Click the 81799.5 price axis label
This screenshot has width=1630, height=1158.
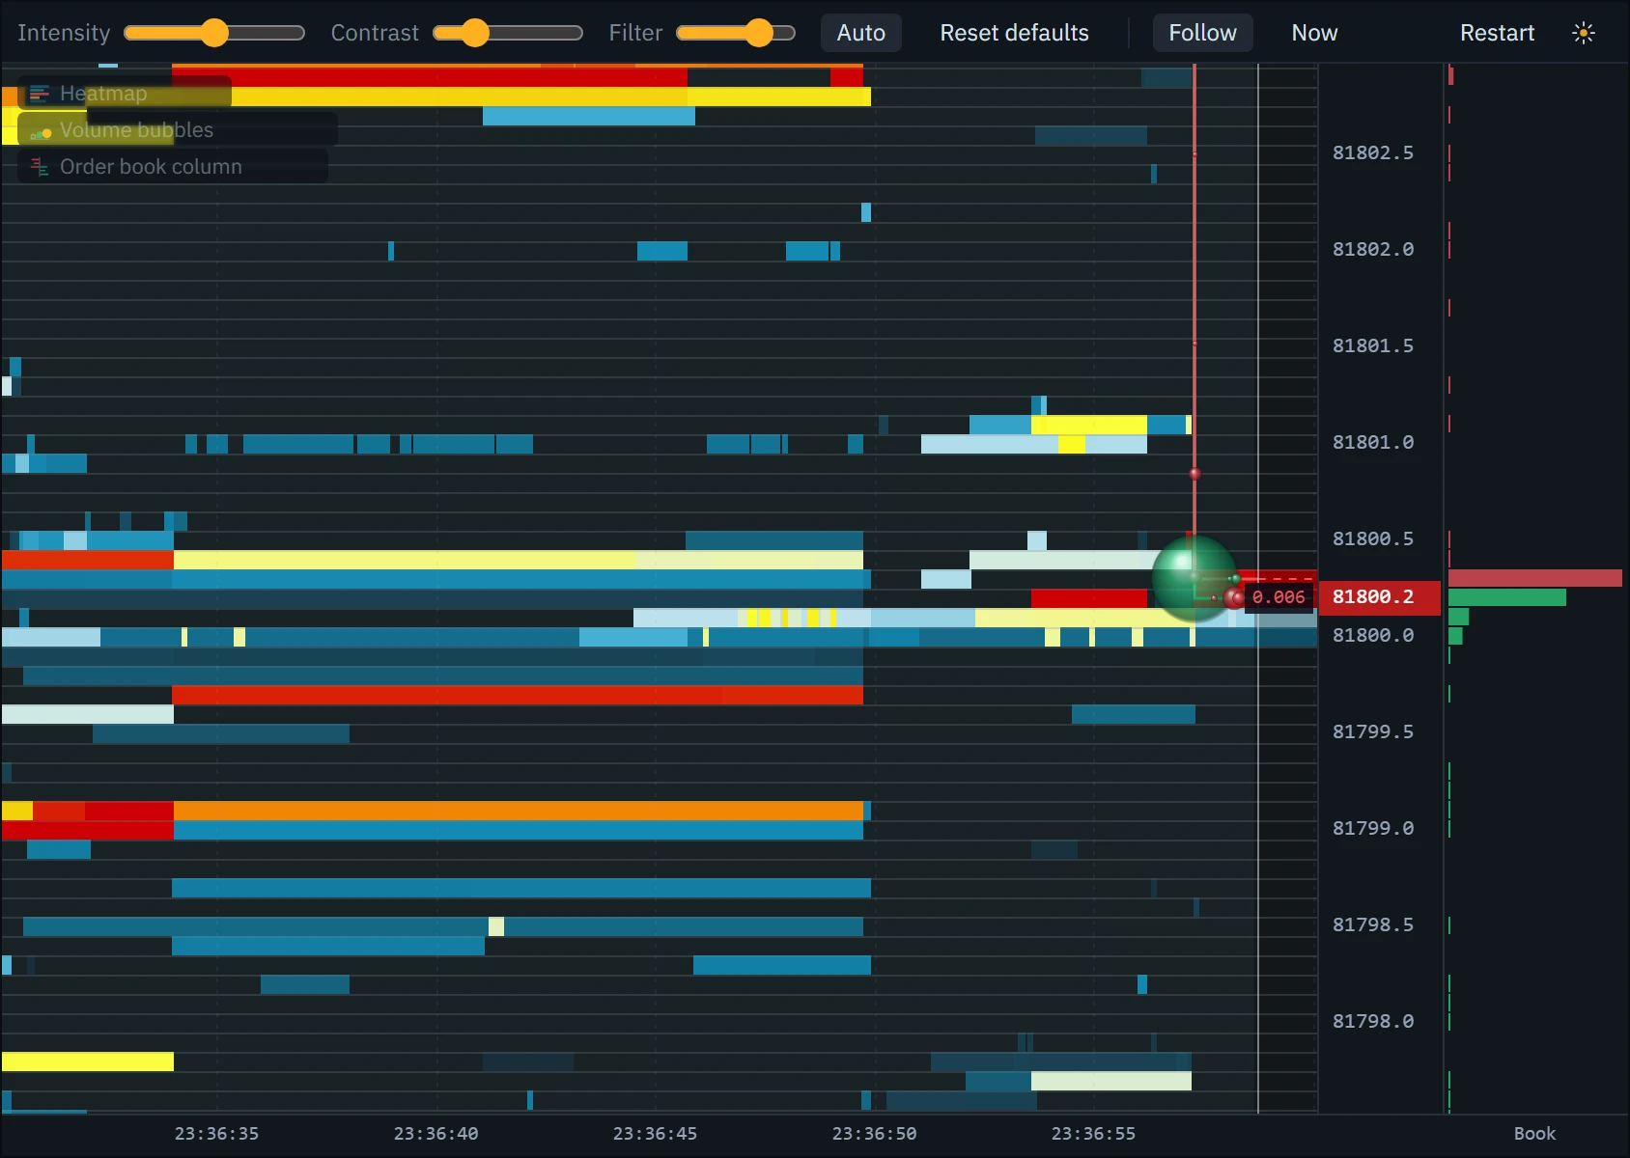pos(1372,732)
